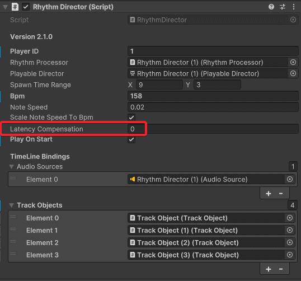Open the component help reference icon
The width and height of the screenshot is (301, 281).
click(x=271, y=7)
